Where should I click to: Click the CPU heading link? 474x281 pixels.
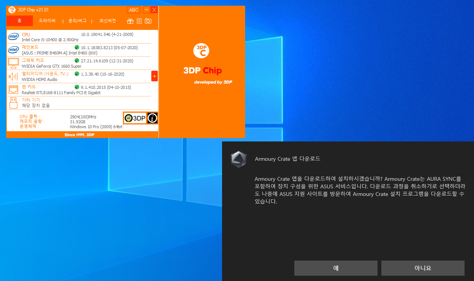[x=26, y=34]
